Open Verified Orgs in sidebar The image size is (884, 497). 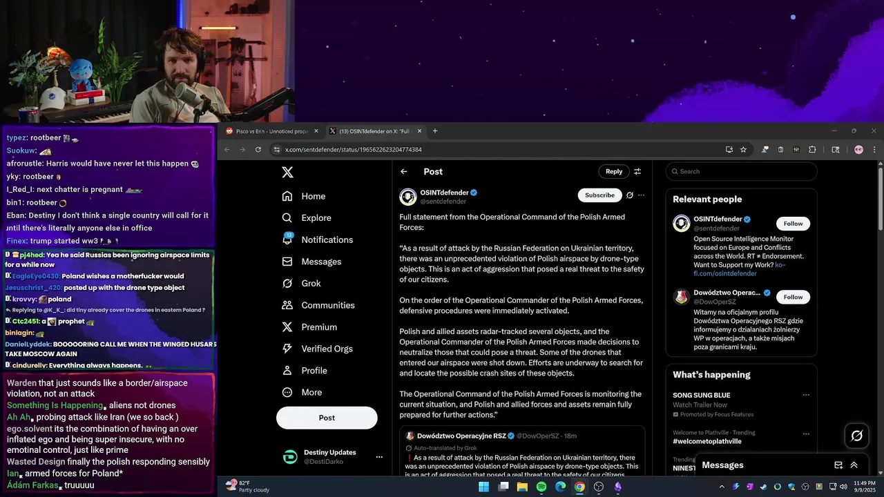click(318, 349)
